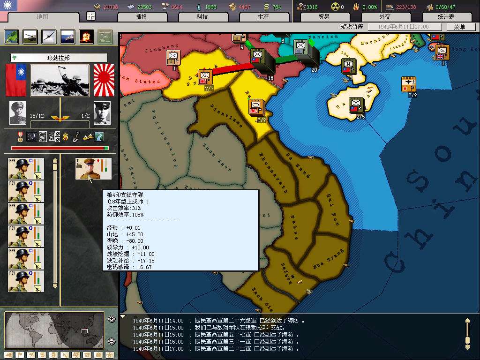Image resolution: width=480 pixels, height=360 pixels.
Task: Click the greyed-out unit deployment icon
Action: [x=105, y=37]
